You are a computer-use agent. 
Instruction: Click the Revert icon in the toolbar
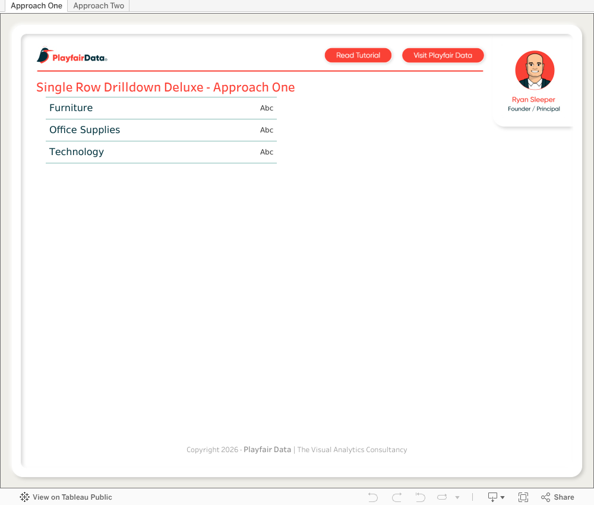click(x=421, y=497)
